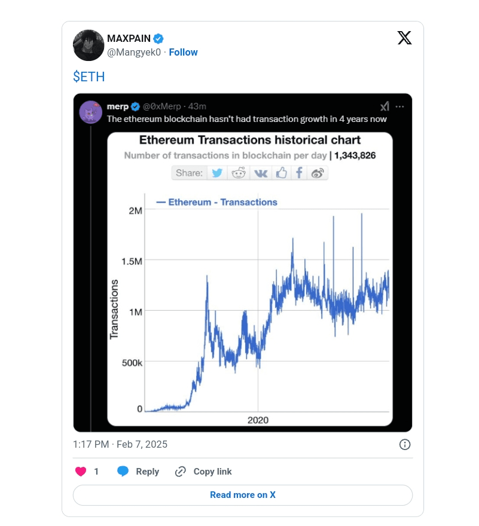
Task: Open the info icon beside the post date
Action: (x=405, y=444)
